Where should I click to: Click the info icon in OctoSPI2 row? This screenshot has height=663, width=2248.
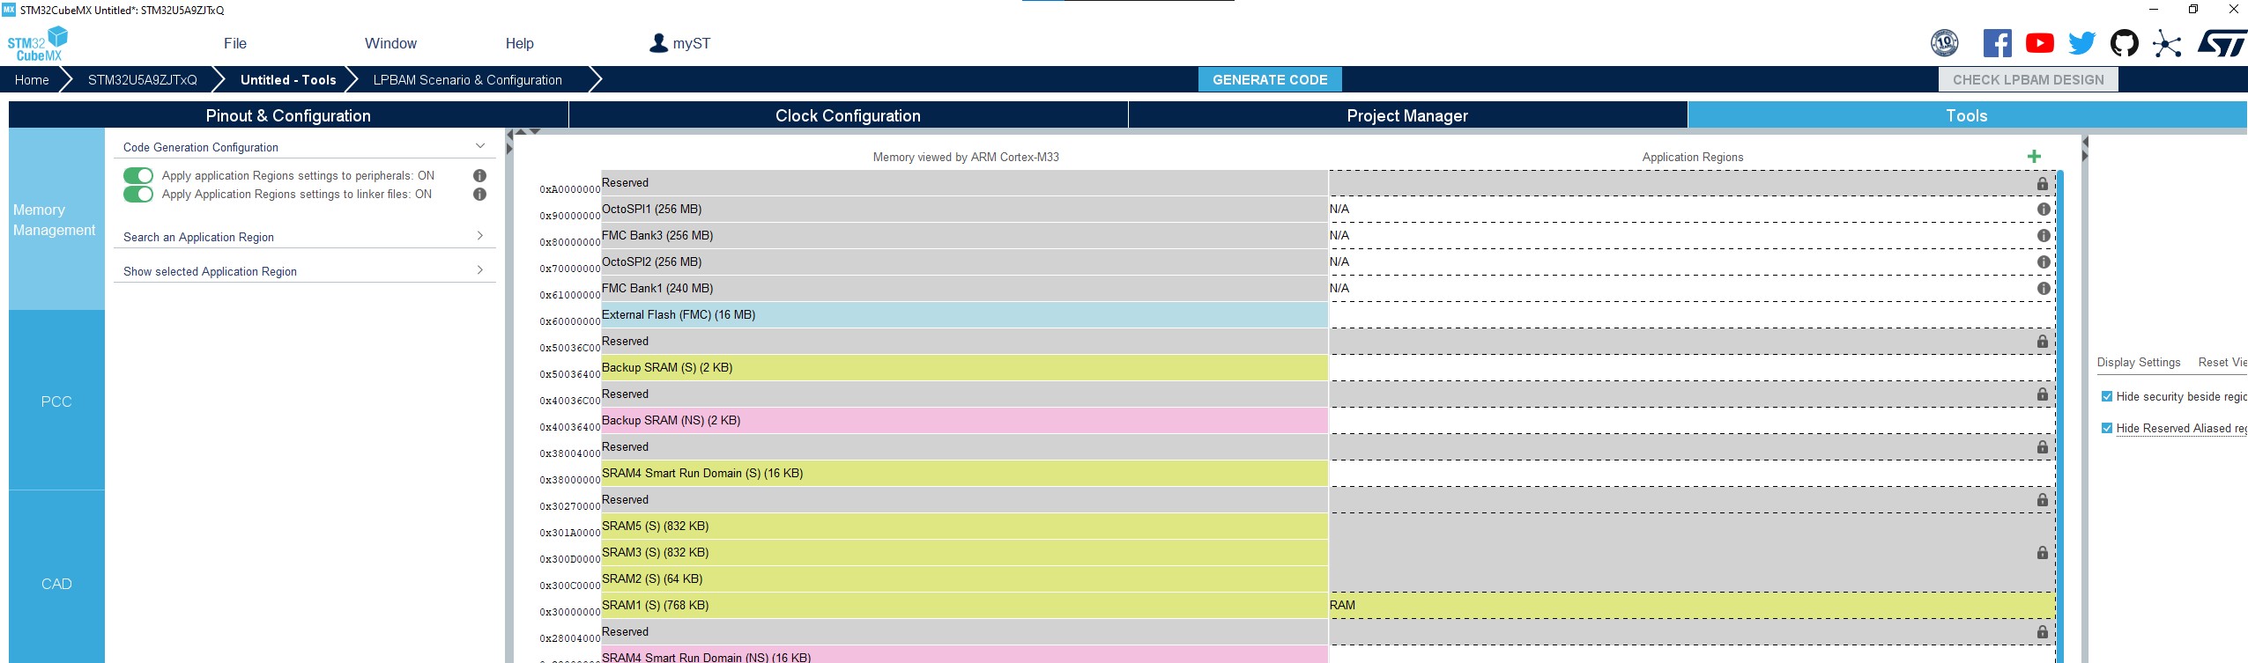pos(2043,262)
